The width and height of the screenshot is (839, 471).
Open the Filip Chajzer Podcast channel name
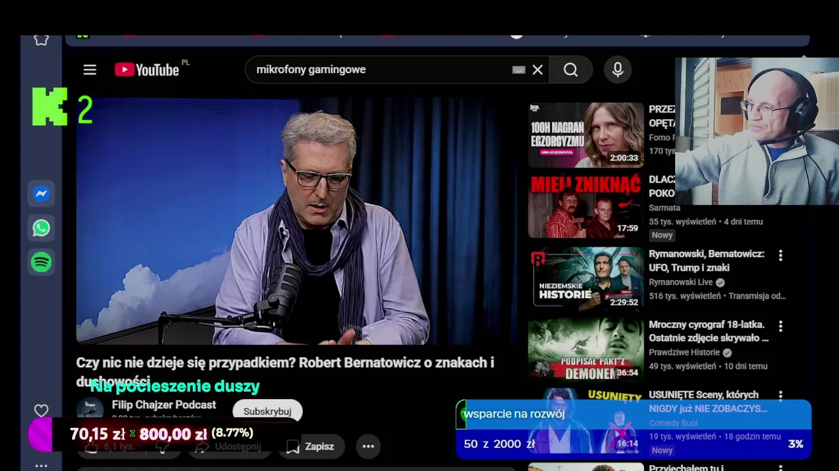pos(164,405)
